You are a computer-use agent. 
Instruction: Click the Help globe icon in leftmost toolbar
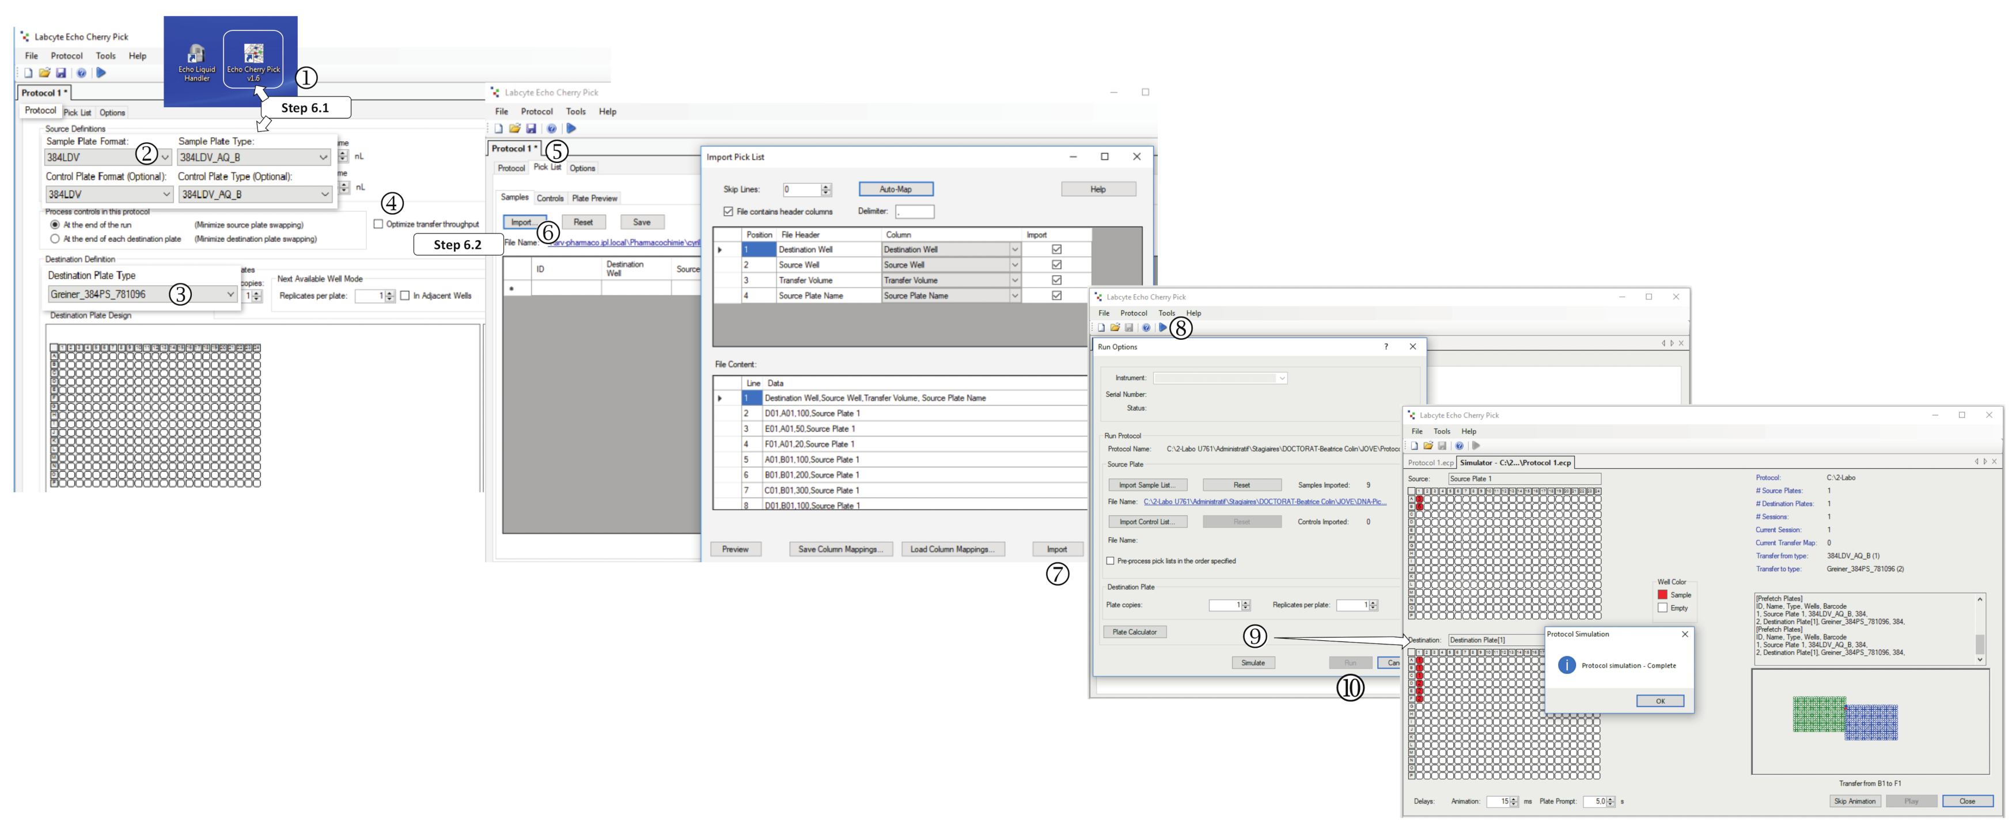point(81,73)
